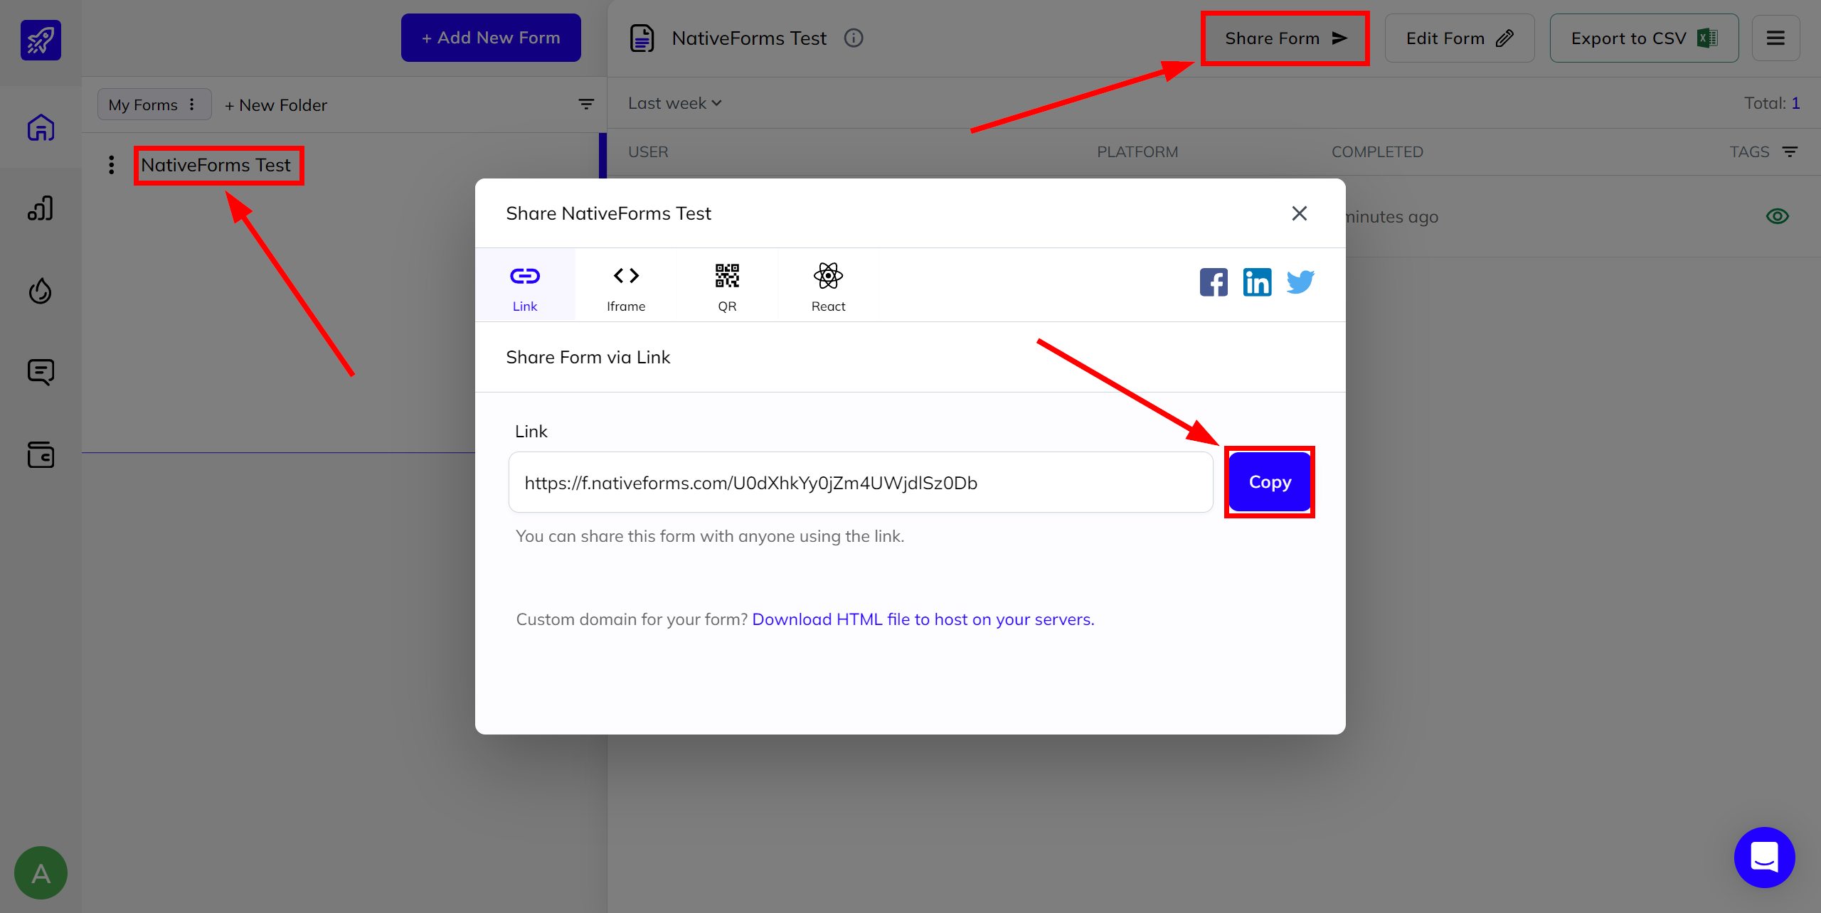Click the analytics chart icon in sidebar
The image size is (1821, 913).
41,210
